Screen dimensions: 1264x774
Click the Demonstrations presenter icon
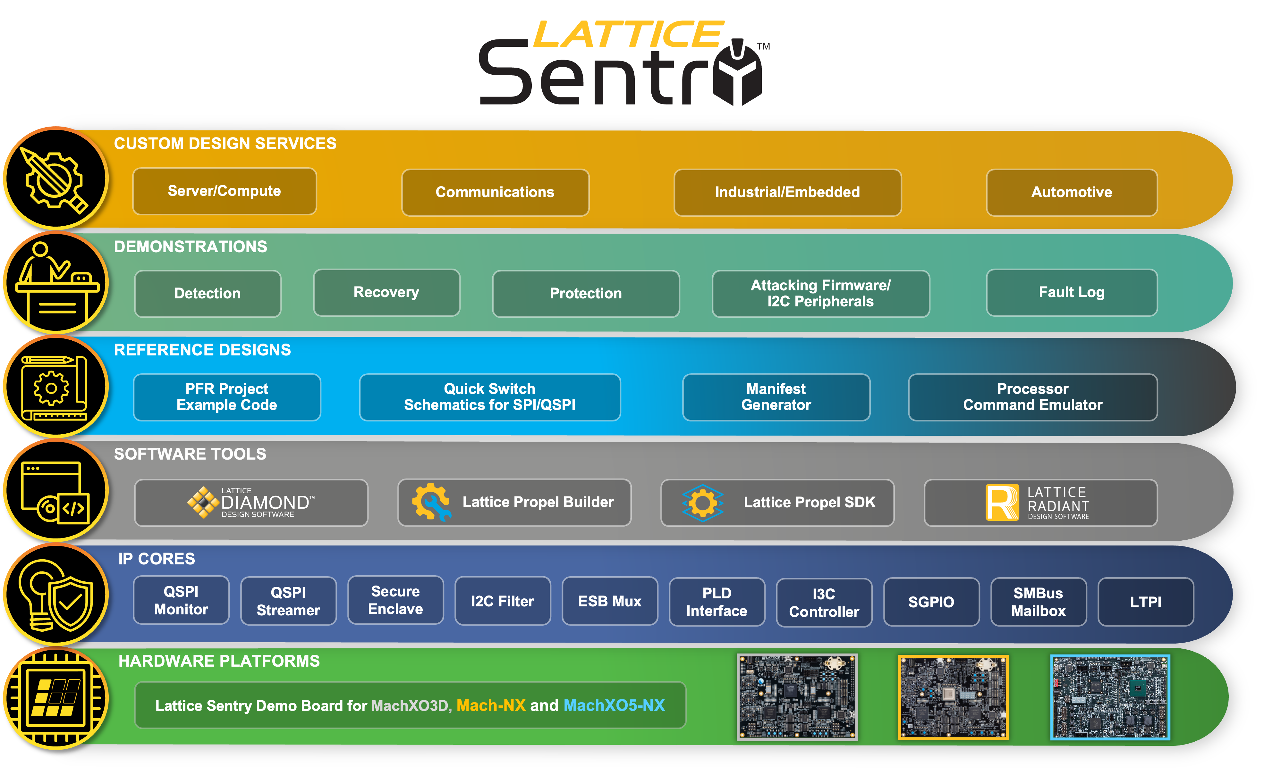tap(56, 283)
